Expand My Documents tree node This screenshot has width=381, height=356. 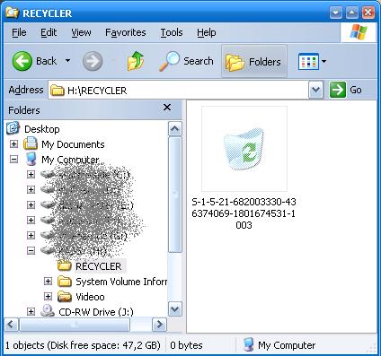(x=13, y=144)
